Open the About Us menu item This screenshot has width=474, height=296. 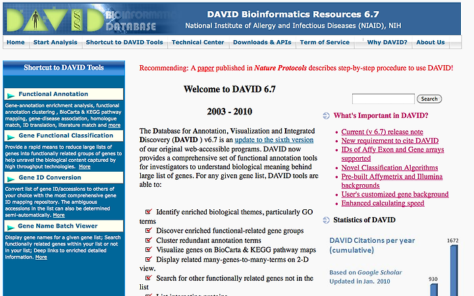tap(431, 42)
